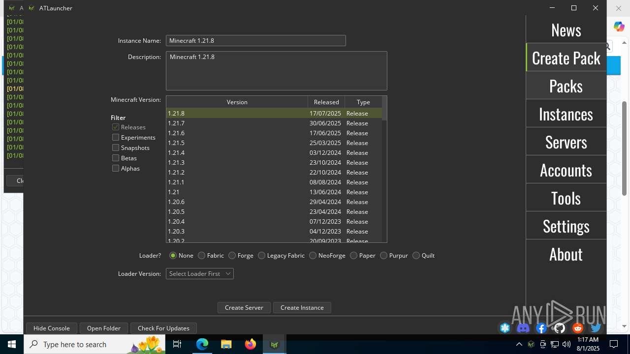Screen dimensions: 630x354
Task: Switch to the Packs tab
Action: [x=566, y=86]
